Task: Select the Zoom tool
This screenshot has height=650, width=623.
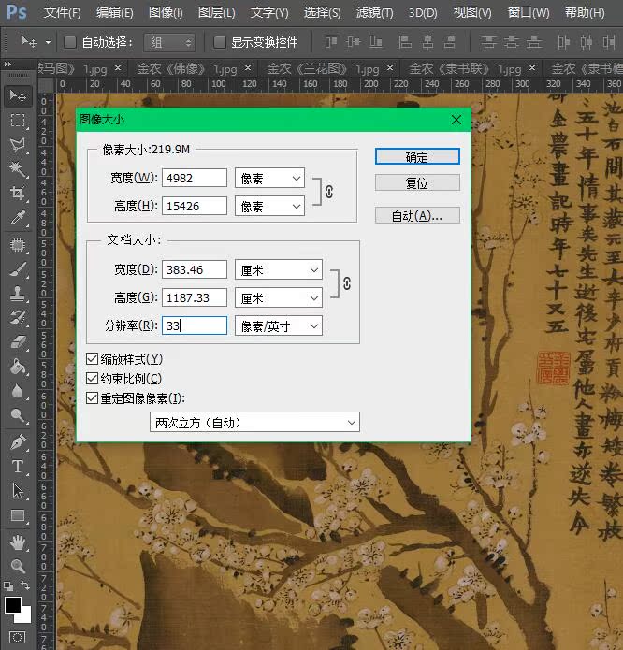Action: coord(18,566)
